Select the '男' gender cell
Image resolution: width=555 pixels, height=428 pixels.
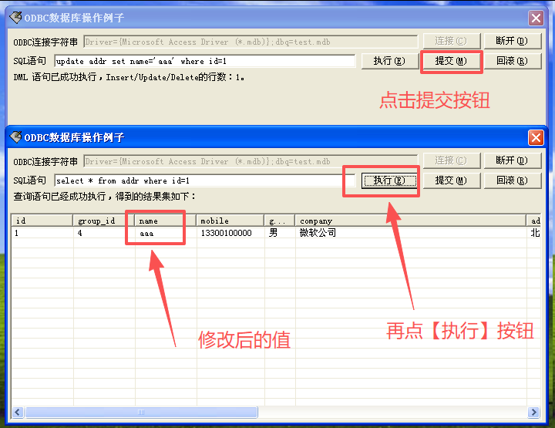280,233
